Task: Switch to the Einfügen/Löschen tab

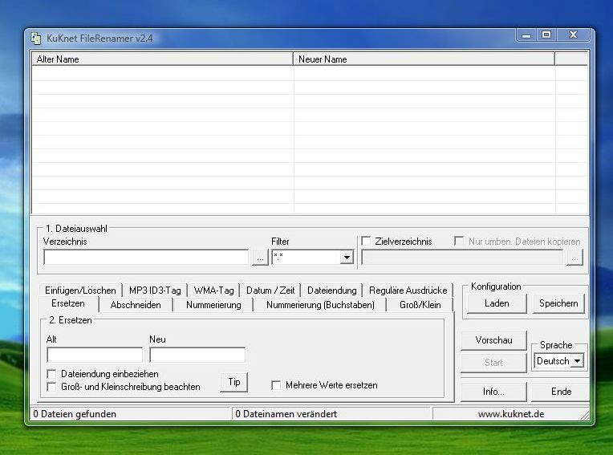Action: click(x=80, y=290)
